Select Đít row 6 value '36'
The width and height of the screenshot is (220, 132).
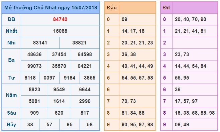[x=178, y=90]
